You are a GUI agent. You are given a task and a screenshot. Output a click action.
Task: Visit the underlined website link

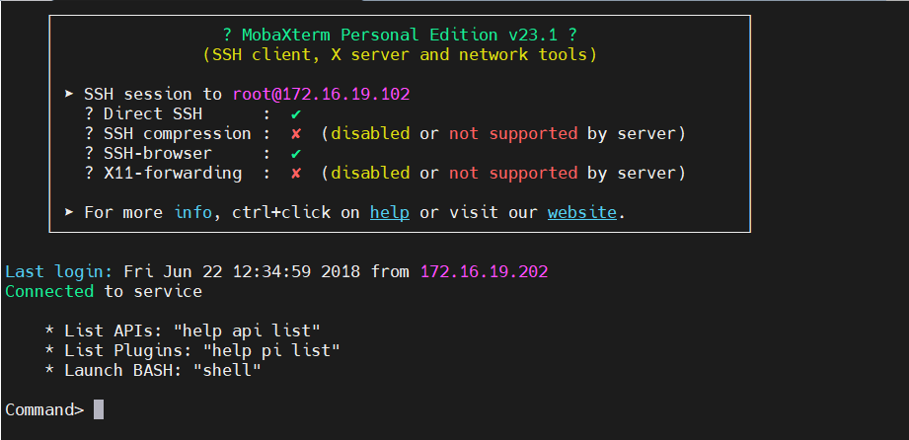pyautogui.click(x=582, y=212)
